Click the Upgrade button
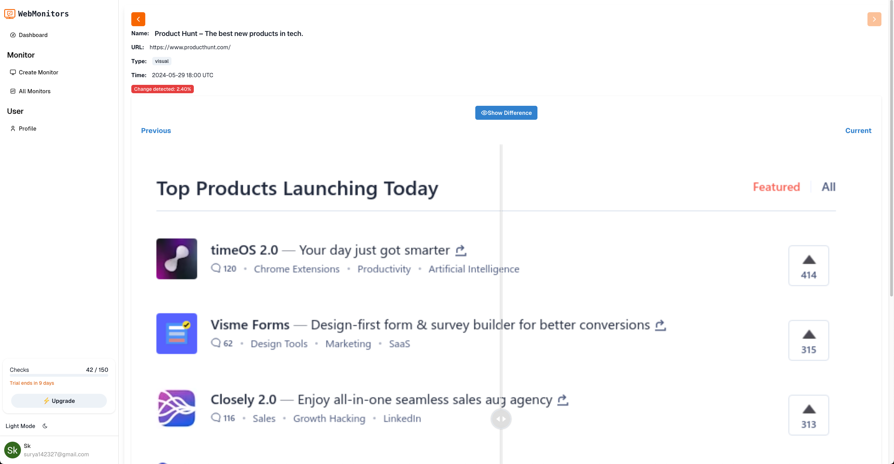This screenshot has width=894, height=464. 59,401
